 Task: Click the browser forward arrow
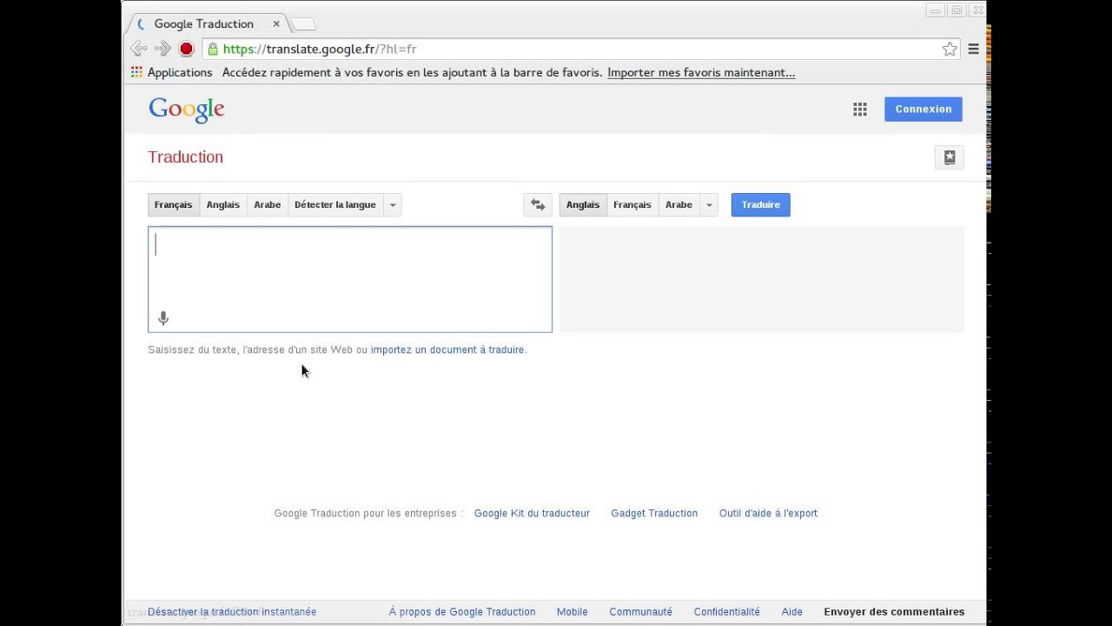pos(162,49)
